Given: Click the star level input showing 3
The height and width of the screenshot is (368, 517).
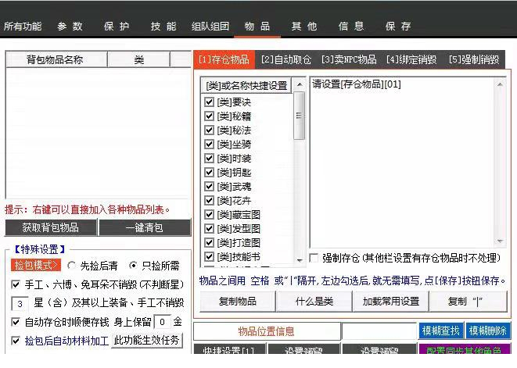Looking at the screenshot, I should tap(20, 303).
